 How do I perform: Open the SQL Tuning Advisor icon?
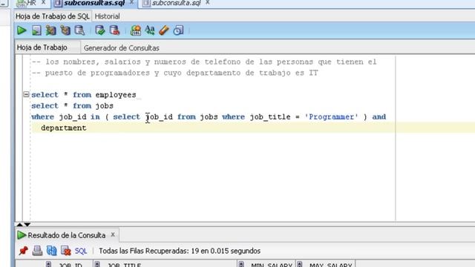(79, 30)
